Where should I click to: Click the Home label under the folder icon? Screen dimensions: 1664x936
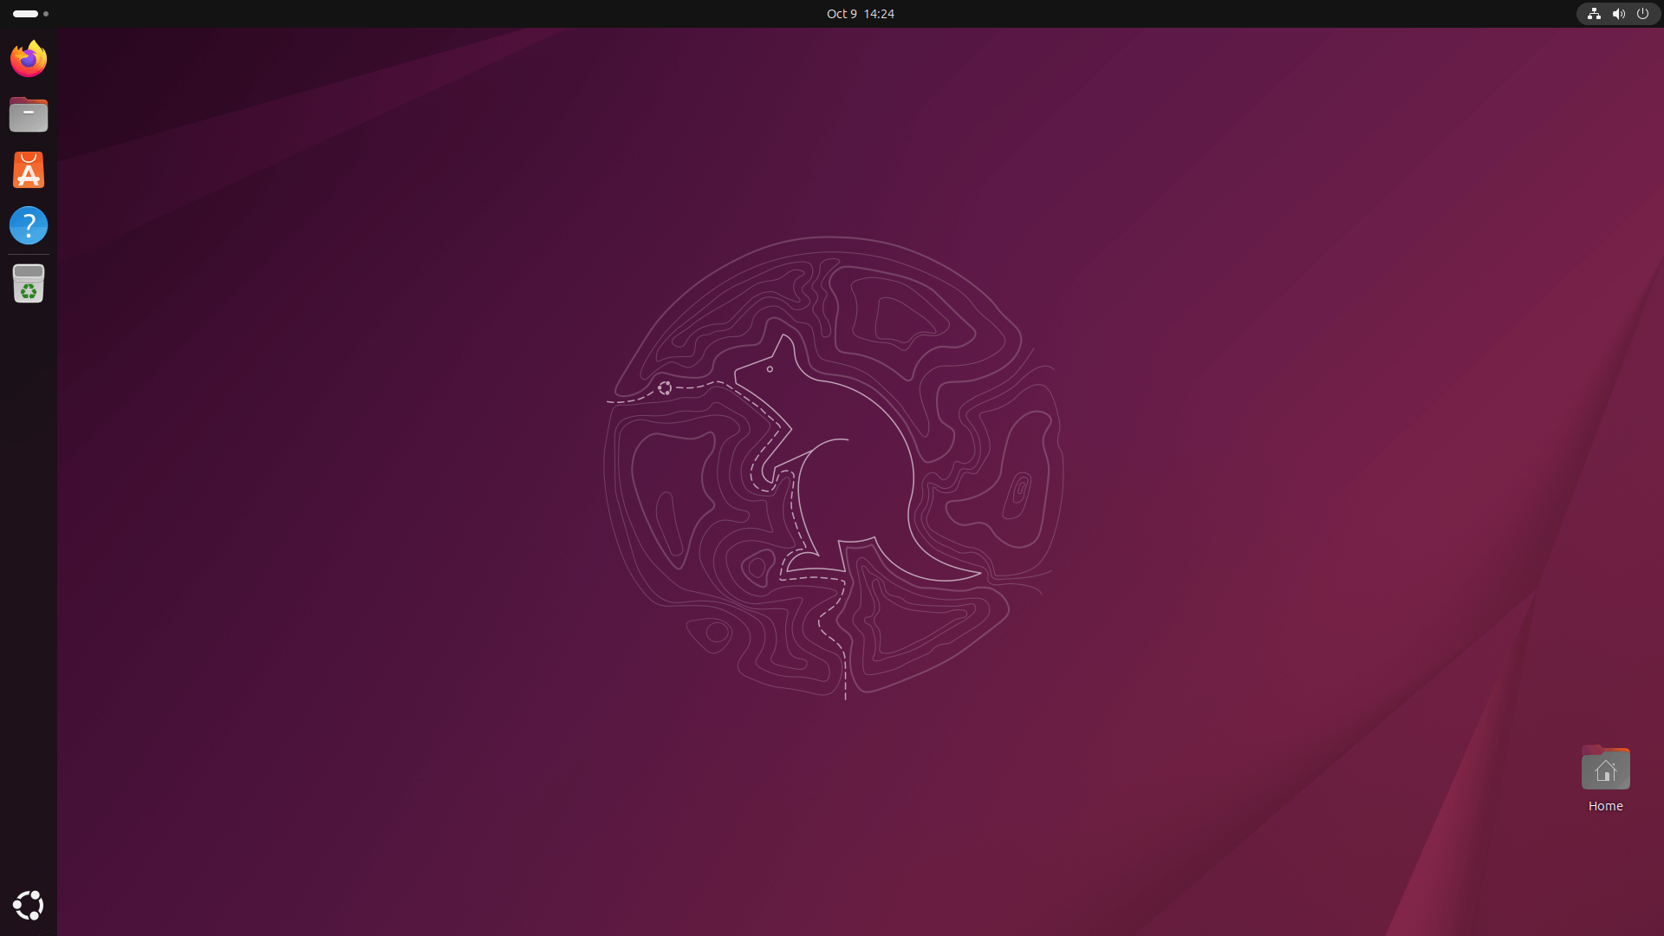point(1604,805)
